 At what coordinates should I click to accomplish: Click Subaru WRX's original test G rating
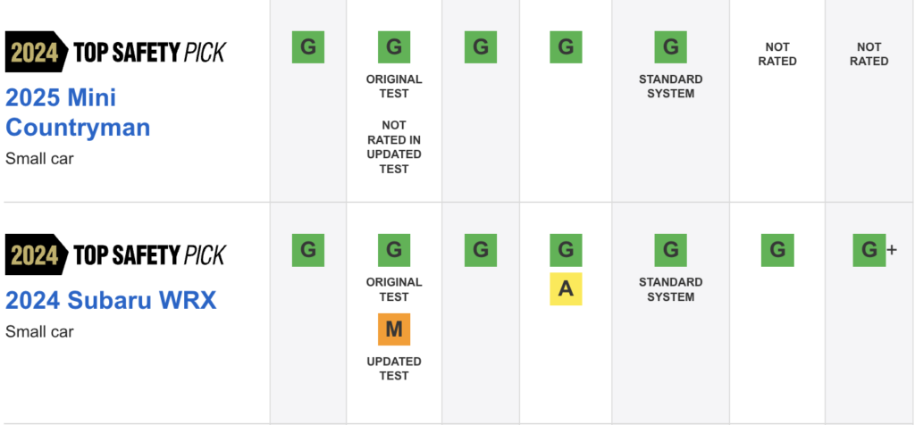click(394, 250)
